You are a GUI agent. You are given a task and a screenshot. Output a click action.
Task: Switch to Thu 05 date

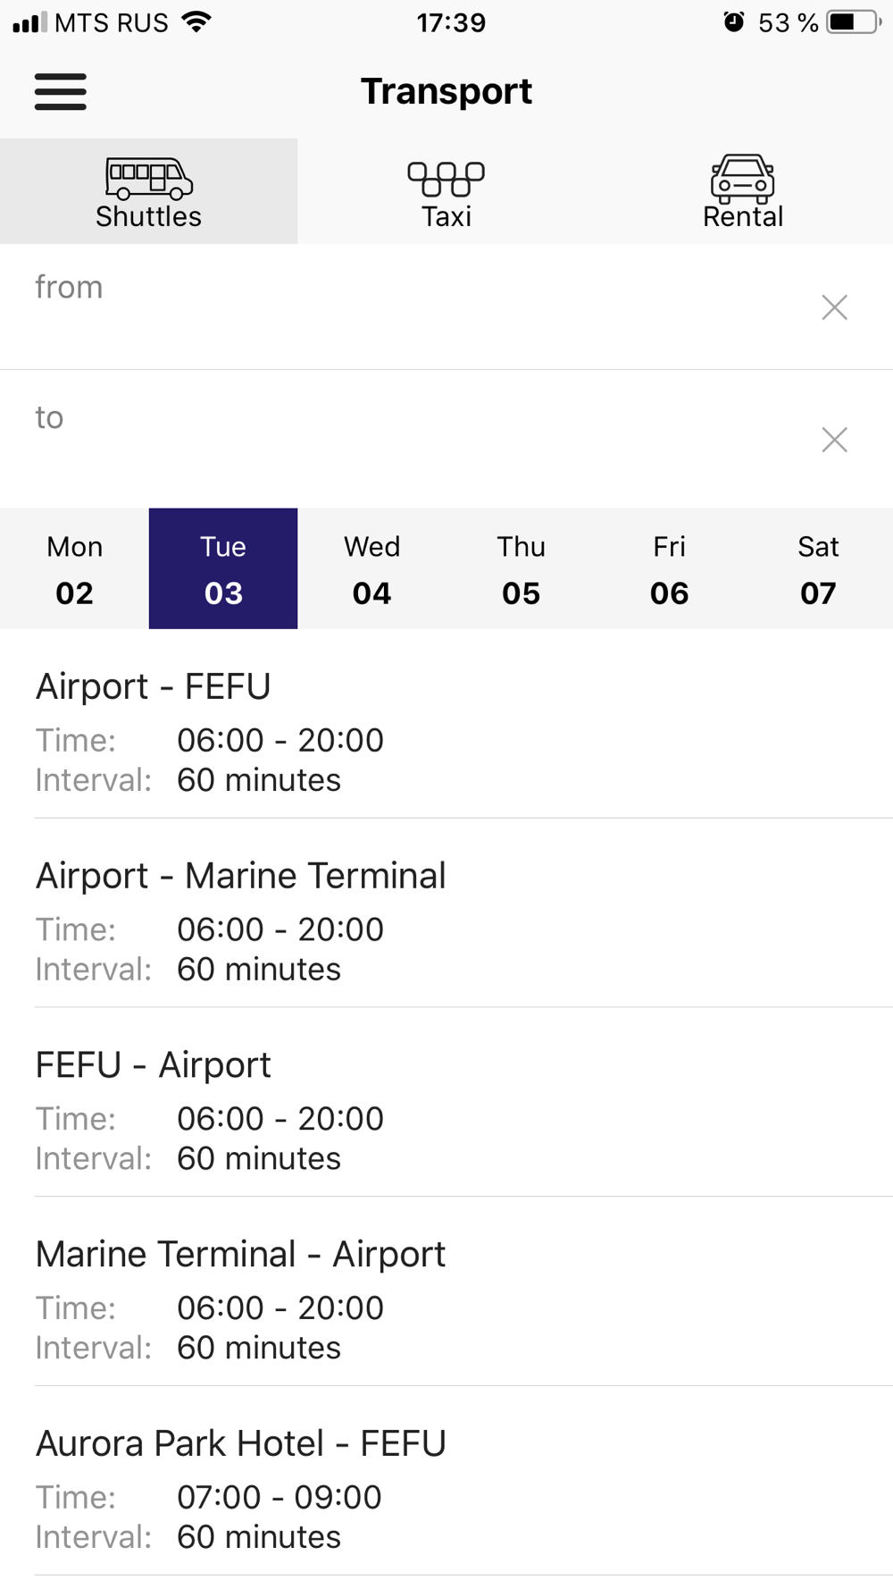[521, 569]
